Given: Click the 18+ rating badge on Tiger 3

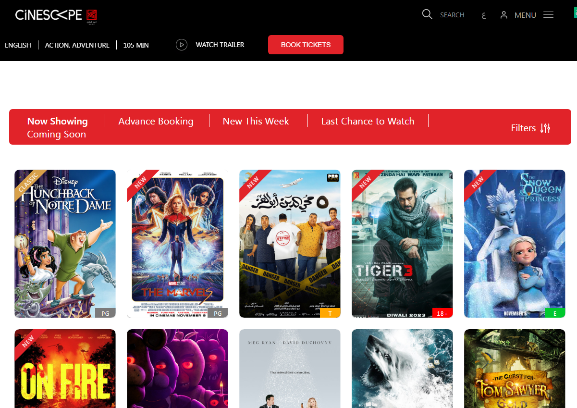Looking at the screenshot, I should (442, 313).
